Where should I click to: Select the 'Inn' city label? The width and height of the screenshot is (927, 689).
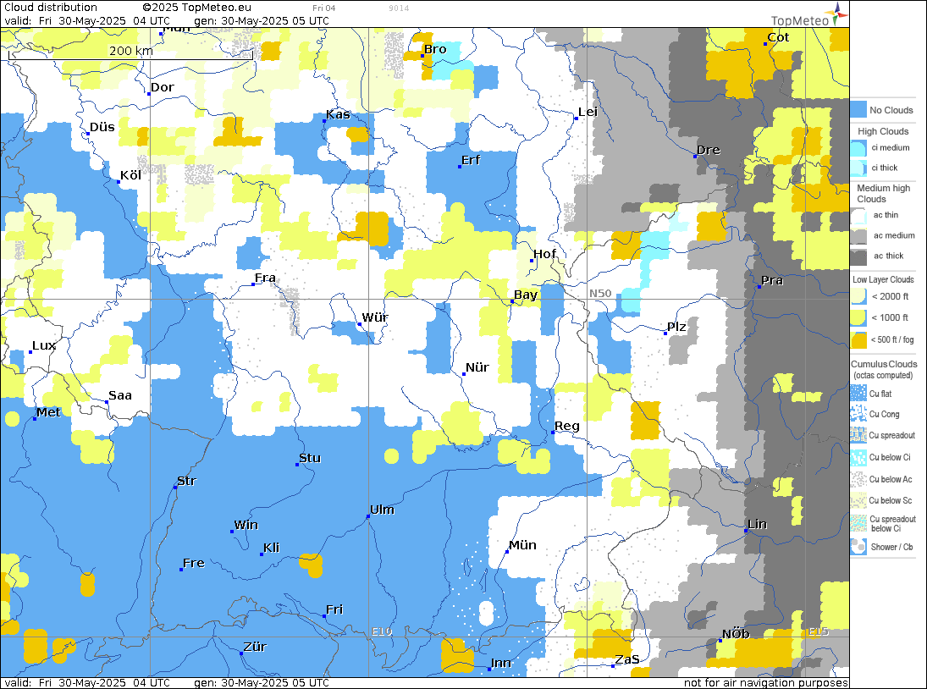click(x=500, y=663)
